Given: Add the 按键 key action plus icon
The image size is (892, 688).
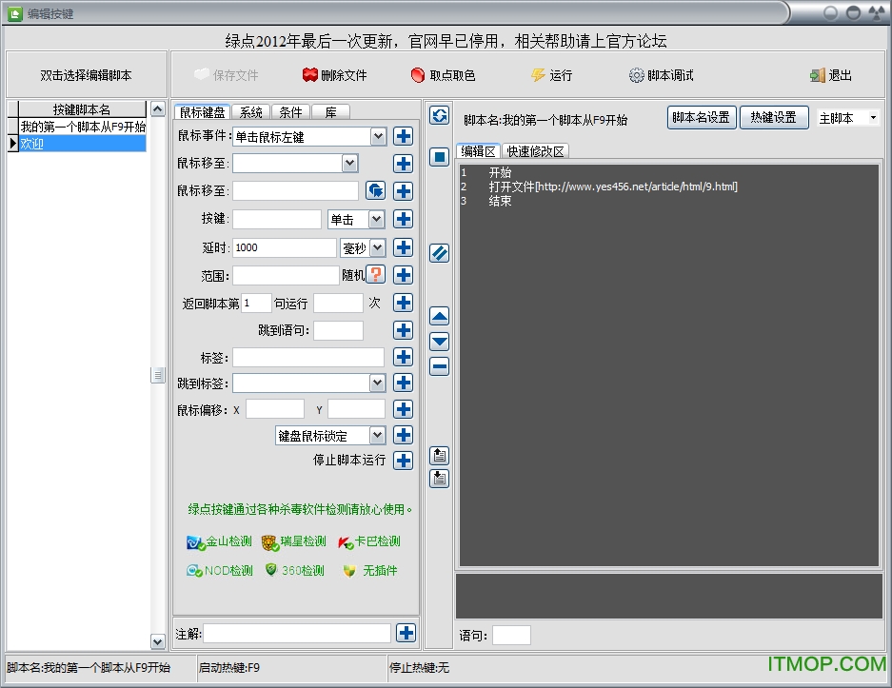Looking at the screenshot, I should click(x=404, y=219).
